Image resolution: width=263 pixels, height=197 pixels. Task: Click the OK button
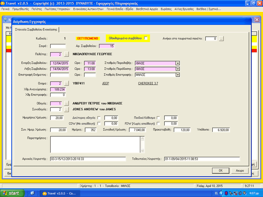(221, 170)
